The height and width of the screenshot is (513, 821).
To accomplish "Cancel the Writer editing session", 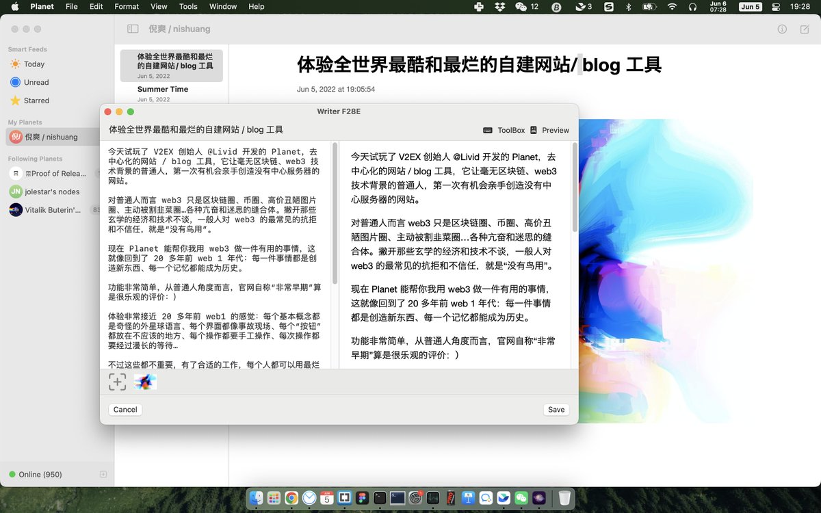I will tap(125, 409).
